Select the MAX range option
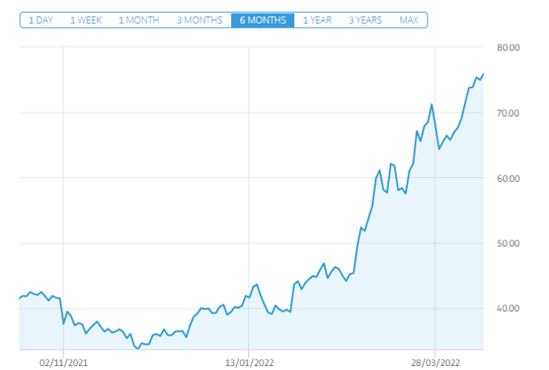The image size is (549, 370). 409,20
